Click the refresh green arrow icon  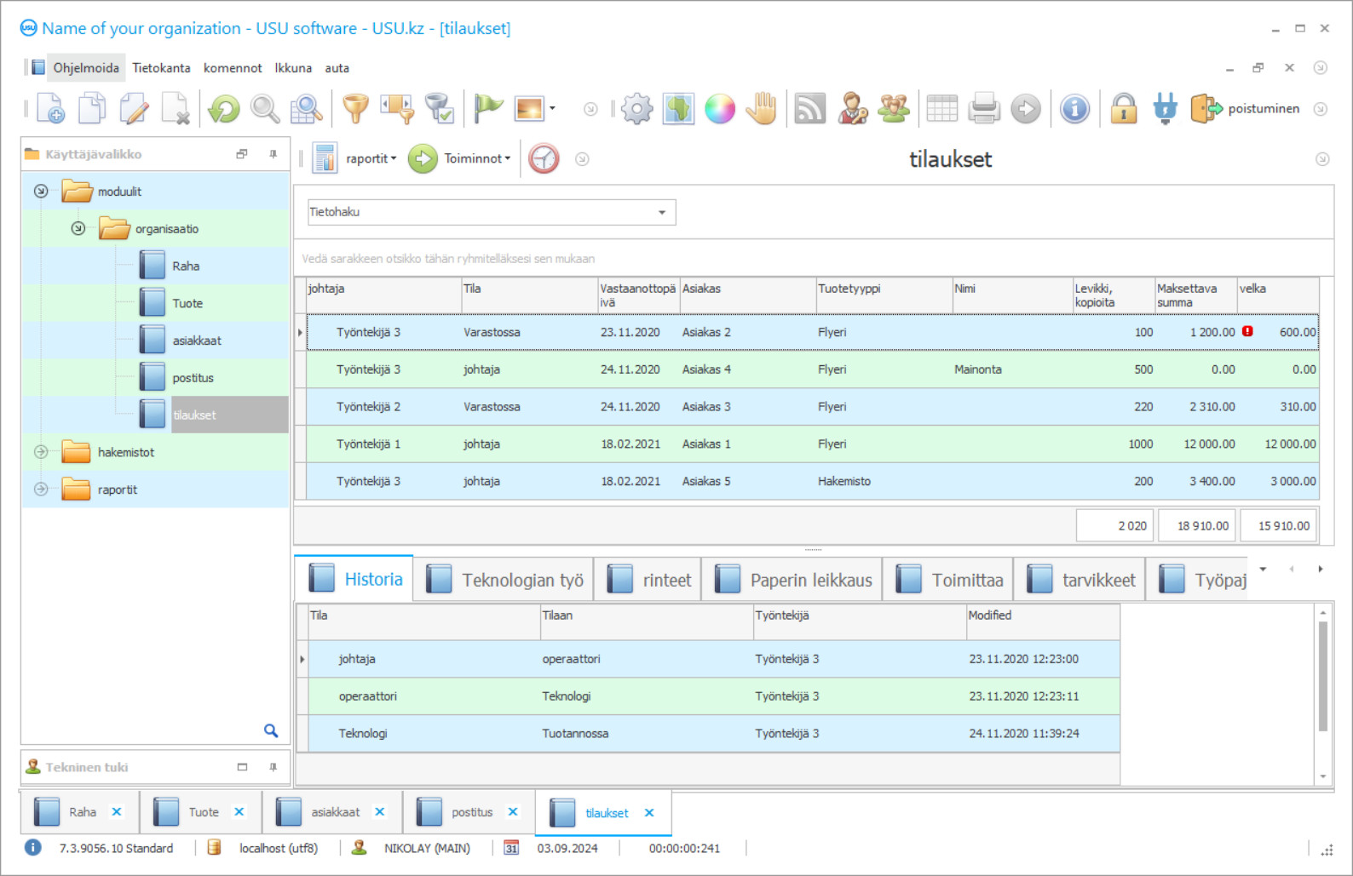pyautogui.click(x=224, y=109)
